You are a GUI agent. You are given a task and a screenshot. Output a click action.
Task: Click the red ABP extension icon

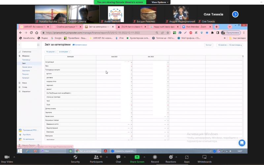[191, 33]
